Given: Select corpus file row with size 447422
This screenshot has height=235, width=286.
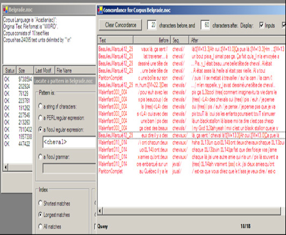Looking at the screenshot, I should pyautogui.click(x=18, y=144).
